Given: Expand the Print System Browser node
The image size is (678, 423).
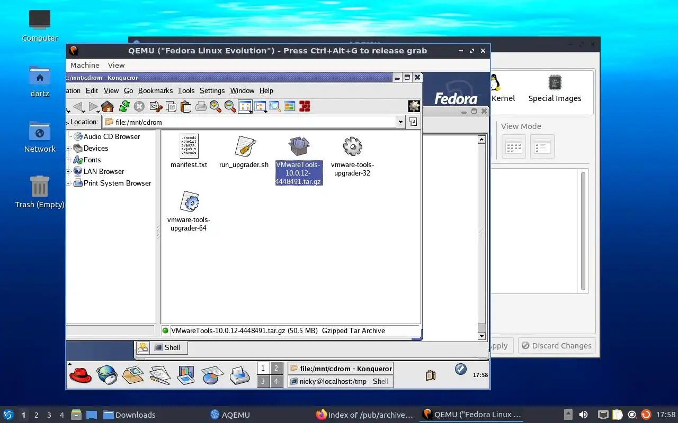Looking at the screenshot, I should point(69,183).
